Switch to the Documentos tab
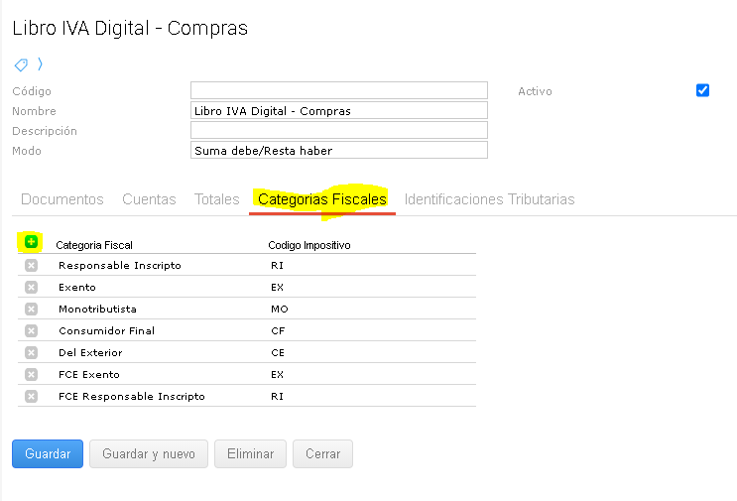Image resolution: width=737 pixels, height=501 pixels. pos(62,199)
